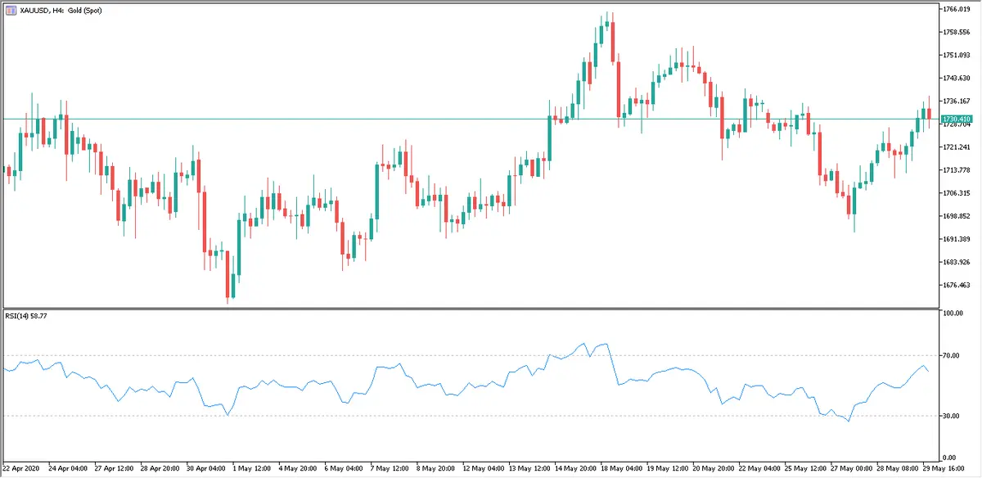Click the 7 May 12:00 time label
Image resolution: width=982 pixels, height=478 pixels.
[x=388, y=469]
